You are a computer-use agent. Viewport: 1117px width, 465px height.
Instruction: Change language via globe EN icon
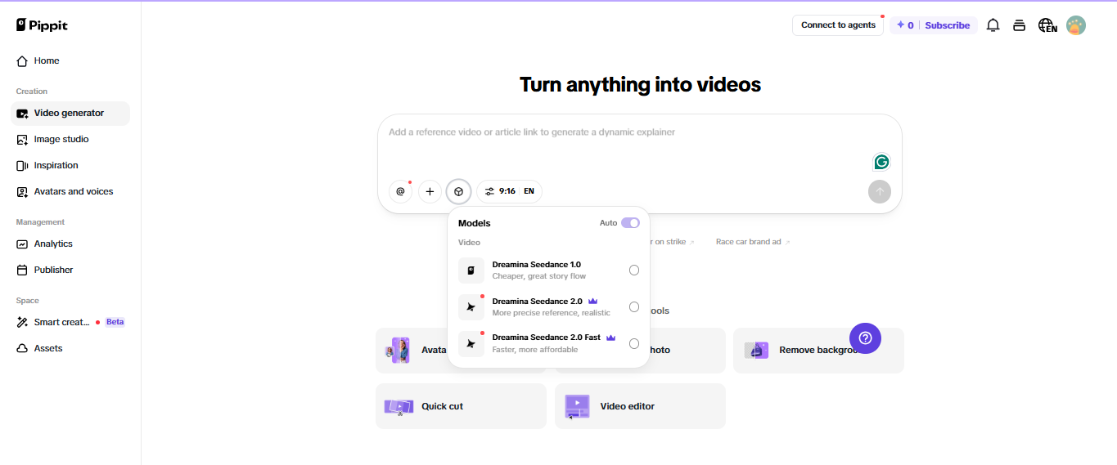[x=1047, y=25]
